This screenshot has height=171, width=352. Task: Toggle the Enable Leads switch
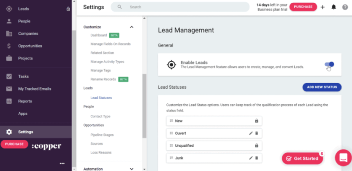[x=329, y=64]
